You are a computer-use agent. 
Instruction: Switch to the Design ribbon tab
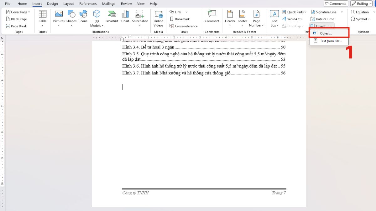[x=52, y=3]
